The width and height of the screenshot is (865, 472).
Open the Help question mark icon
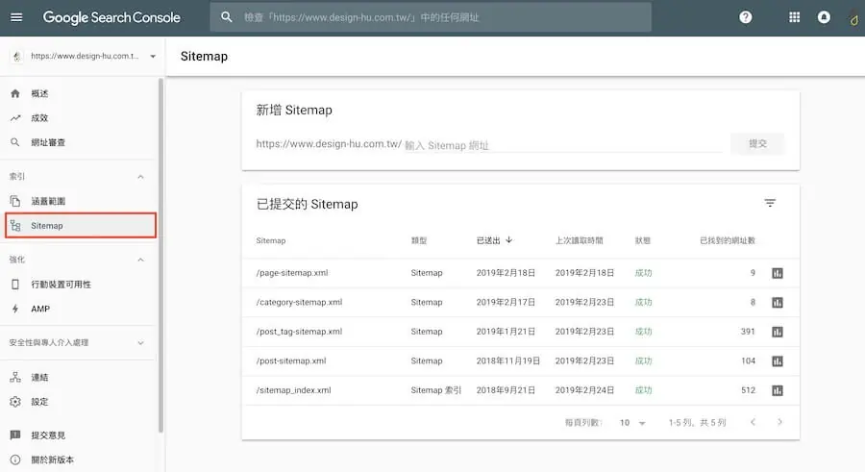tap(745, 17)
